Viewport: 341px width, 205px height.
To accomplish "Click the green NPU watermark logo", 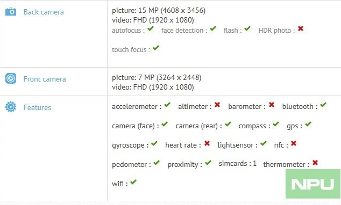I will pyautogui.click(x=313, y=184).
